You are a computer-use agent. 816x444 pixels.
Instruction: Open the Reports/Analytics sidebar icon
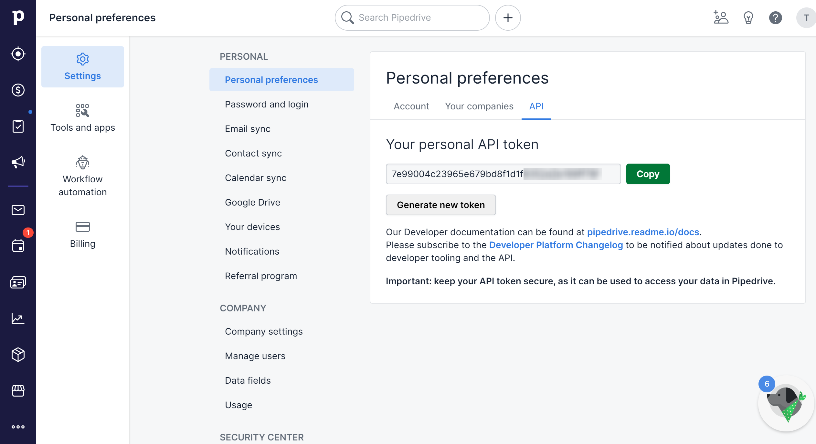[18, 318]
